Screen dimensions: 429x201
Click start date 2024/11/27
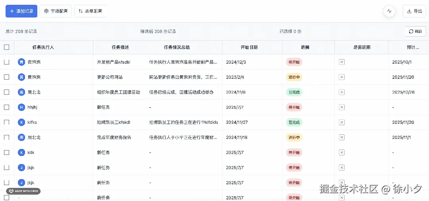[237, 122]
